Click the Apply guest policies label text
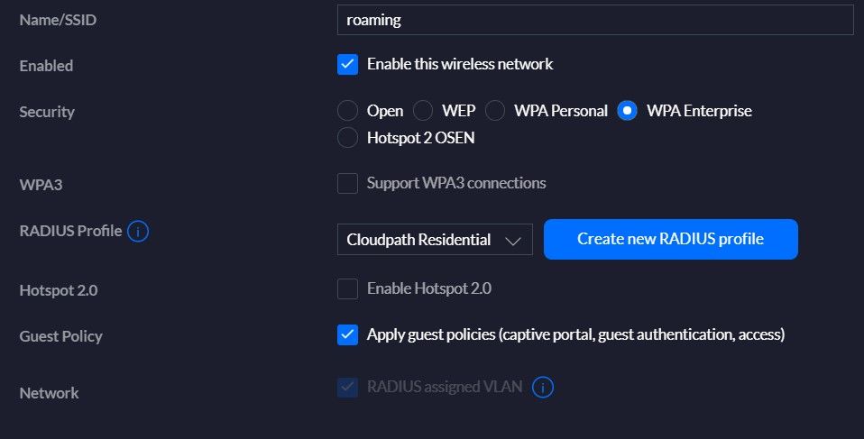The height and width of the screenshot is (439, 864). tap(575, 335)
